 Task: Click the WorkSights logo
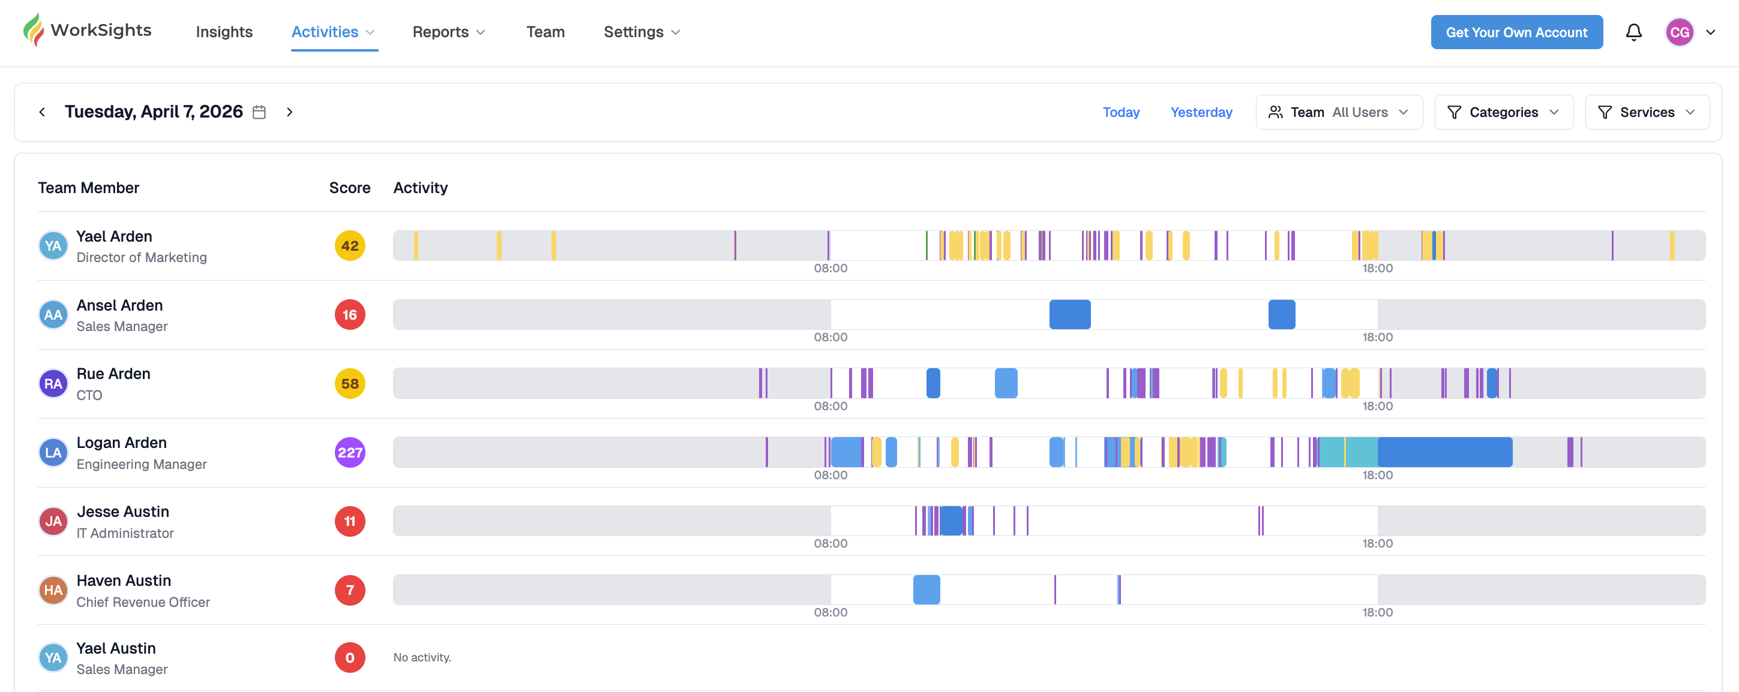point(87,31)
